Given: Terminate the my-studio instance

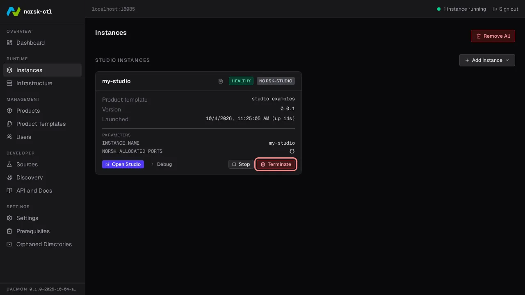Looking at the screenshot, I should (x=276, y=164).
